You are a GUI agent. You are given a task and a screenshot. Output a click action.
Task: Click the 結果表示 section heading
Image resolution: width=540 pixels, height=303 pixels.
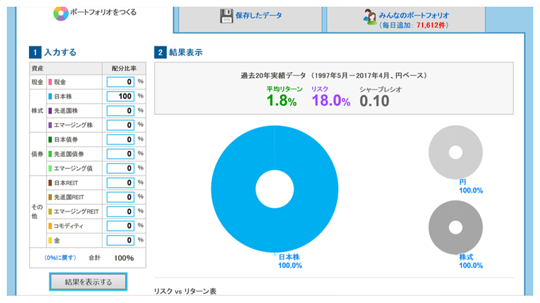(x=186, y=53)
